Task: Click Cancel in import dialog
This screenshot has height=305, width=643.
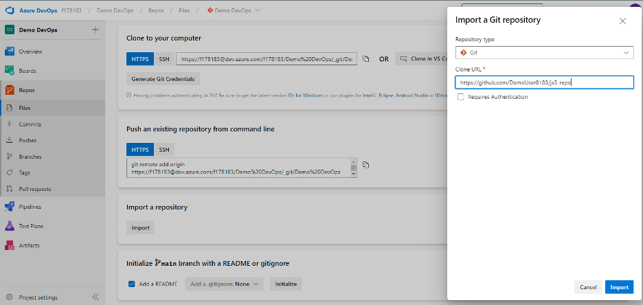Action: click(x=588, y=287)
